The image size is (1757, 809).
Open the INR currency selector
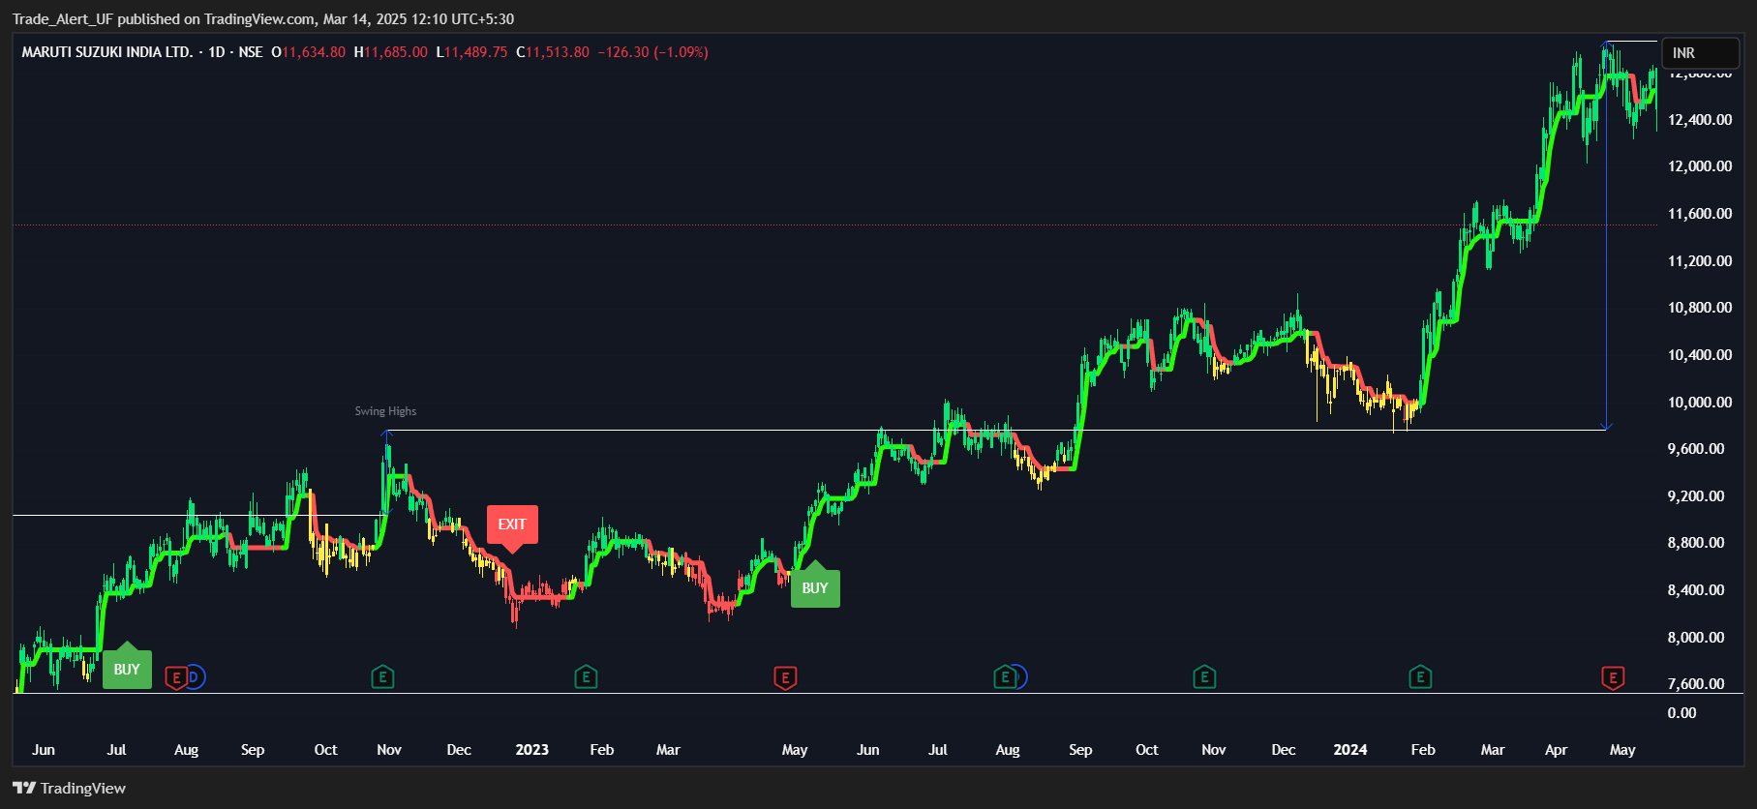pos(1701,53)
